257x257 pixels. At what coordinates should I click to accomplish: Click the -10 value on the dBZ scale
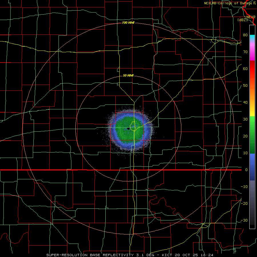pos(244,186)
